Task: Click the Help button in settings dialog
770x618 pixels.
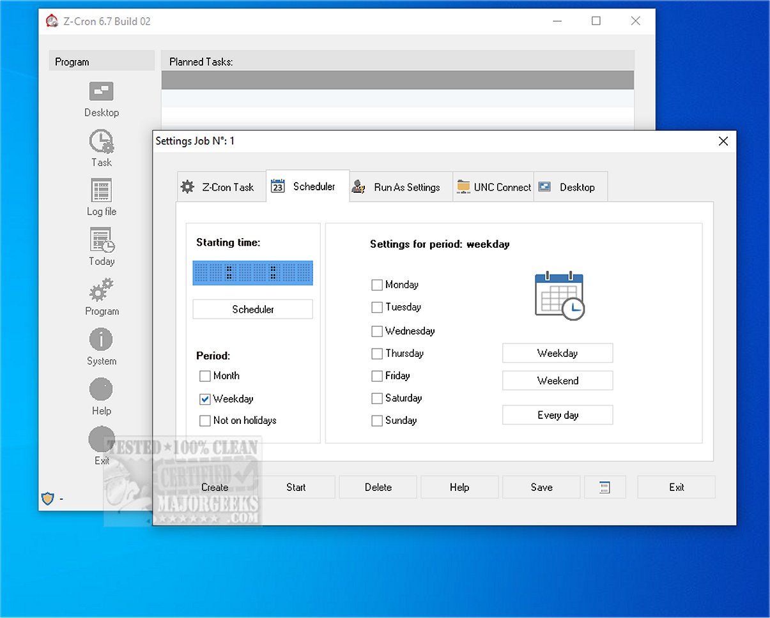Action: 459,487
